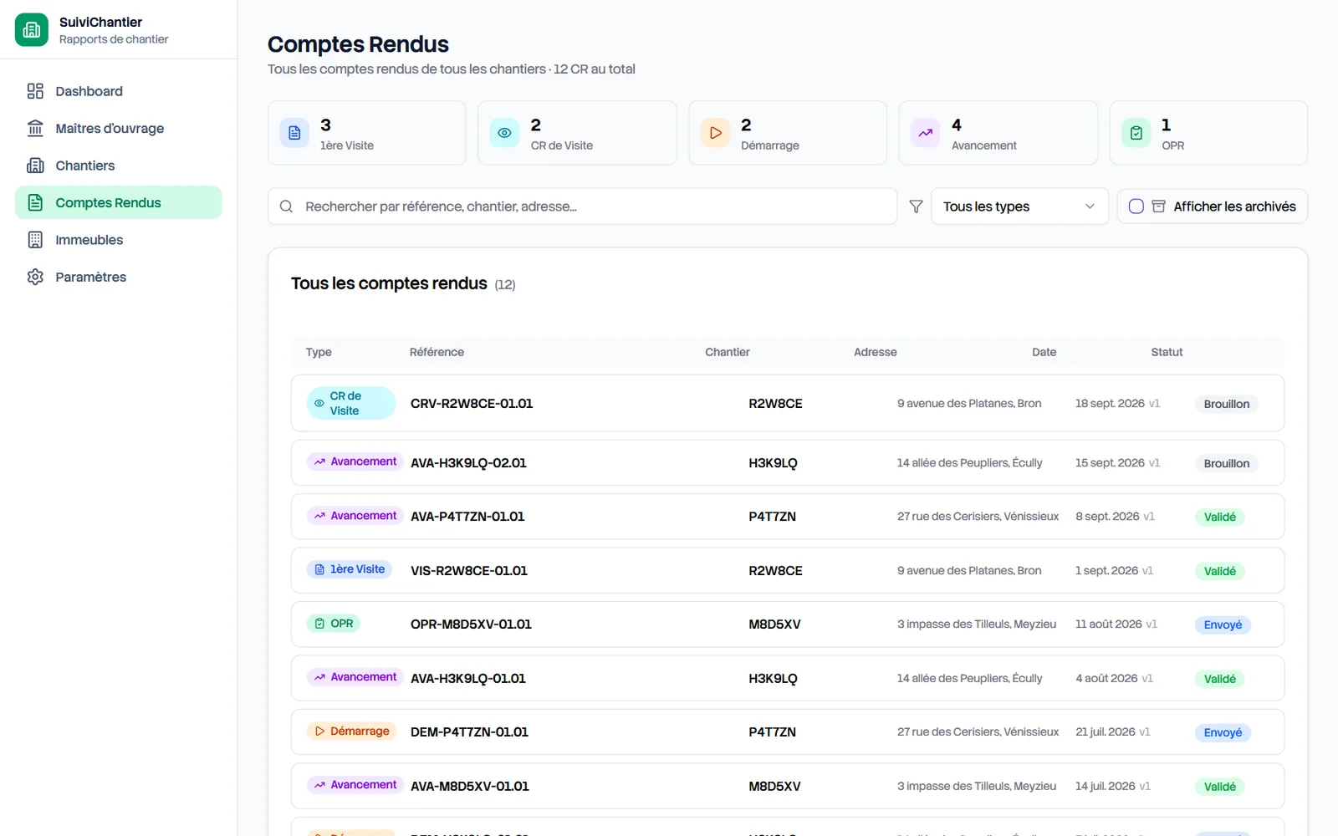The height and width of the screenshot is (836, 1338).
Task: Click the OPR clipboard check icon
Action: click(x=1136, y=133)
